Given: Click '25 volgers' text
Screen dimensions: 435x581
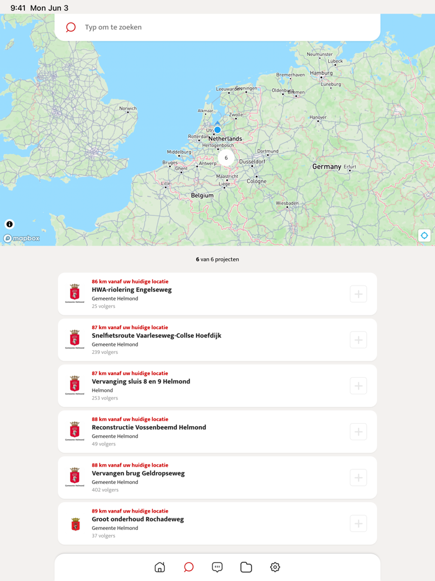Looking at the screenshot, I should [103, 306].
